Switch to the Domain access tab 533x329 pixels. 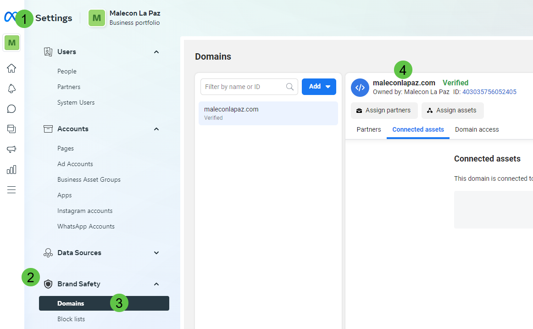pyautogui.click(x=477, y=129)
